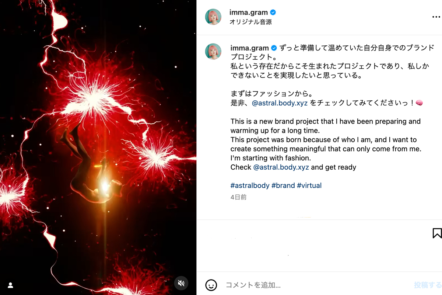This screenshot has height=295, width=442.
Task: Open @astral.body.xyz mention after "Check"
Action: pos(281,167)
